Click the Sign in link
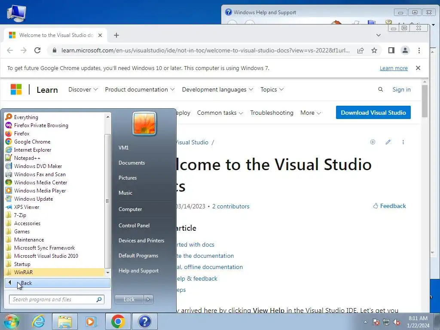The height and width of the screenshot is (330, 440). point(401,89)
